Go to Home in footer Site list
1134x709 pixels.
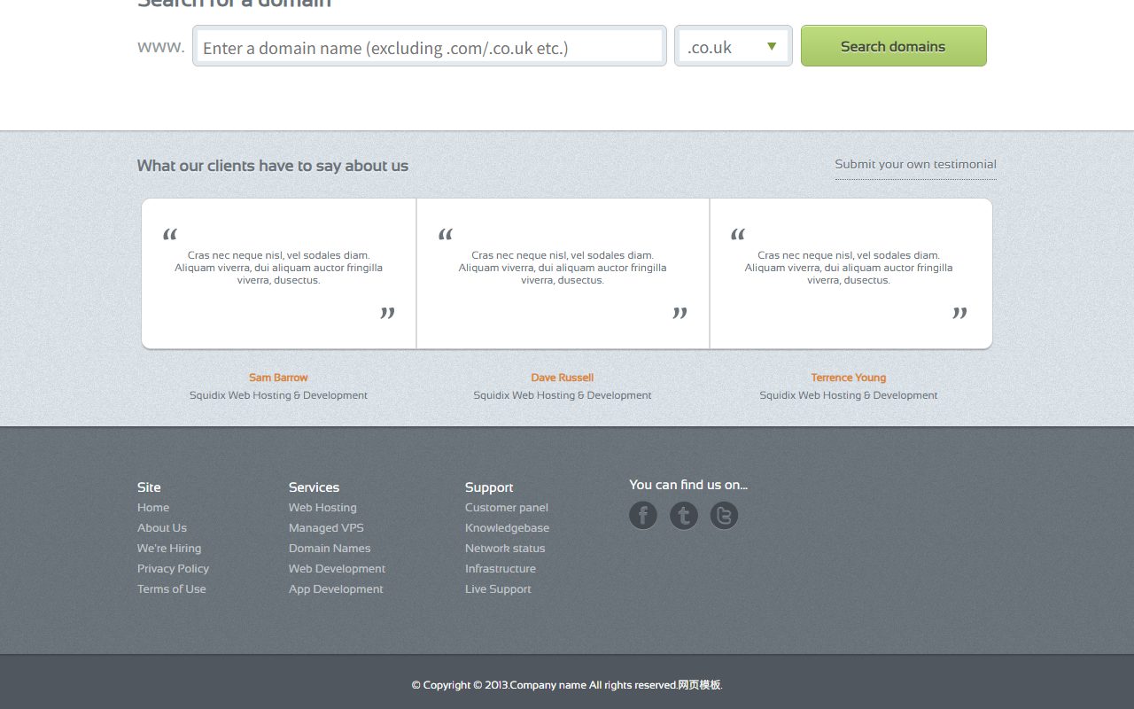[153, 508]
